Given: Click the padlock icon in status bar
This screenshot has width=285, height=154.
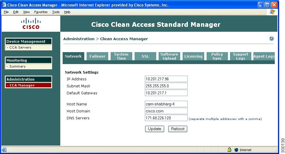Looking at the screenshot, I should point(229,150).
